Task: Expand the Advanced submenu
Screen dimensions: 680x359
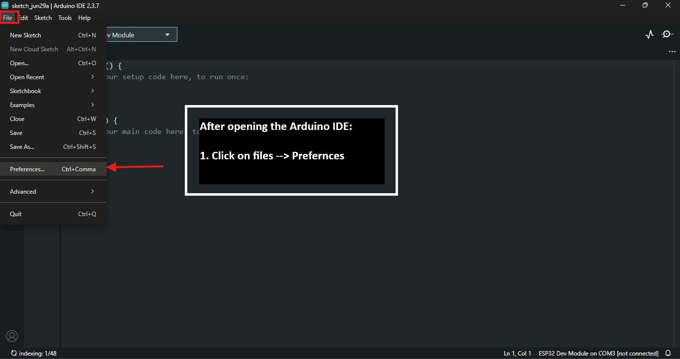Action: tap(53, 192)
